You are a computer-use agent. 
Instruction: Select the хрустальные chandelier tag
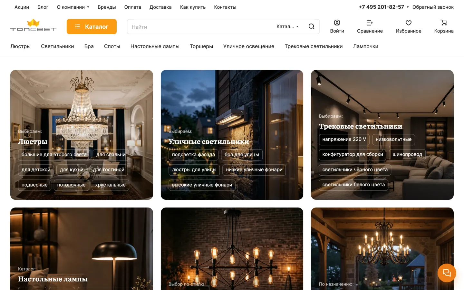coord(110,185)
